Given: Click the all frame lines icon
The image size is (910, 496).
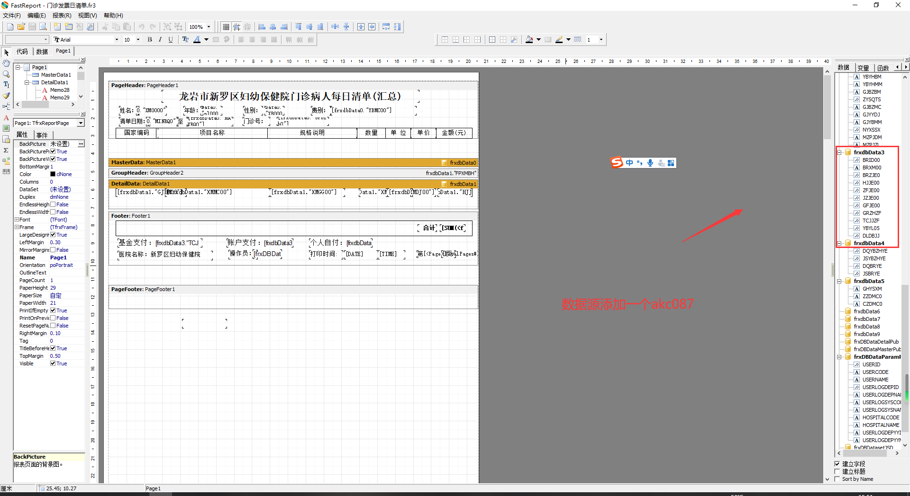Looking at the screenshot, I should 492,40.
